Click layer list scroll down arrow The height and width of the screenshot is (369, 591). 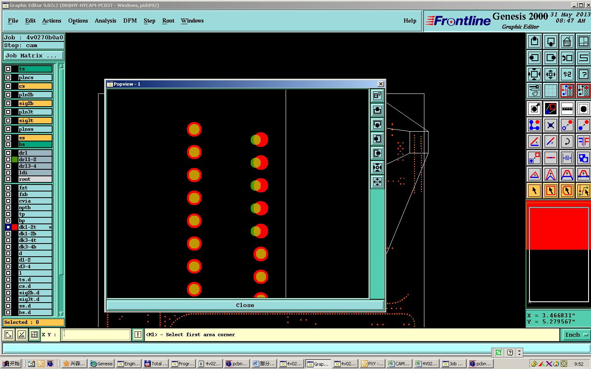point(62,314)
